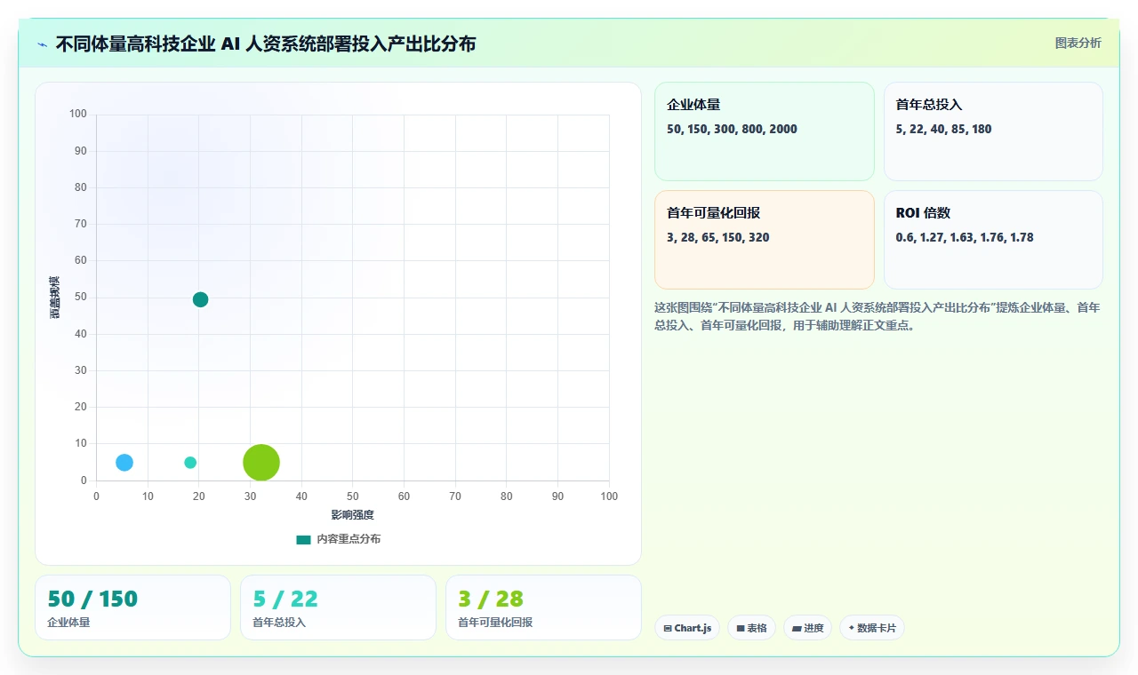Click the 覆盖规模 y-axis label
The height and width of the screenshot is (675, 1138).
click(x=55, y=298)
